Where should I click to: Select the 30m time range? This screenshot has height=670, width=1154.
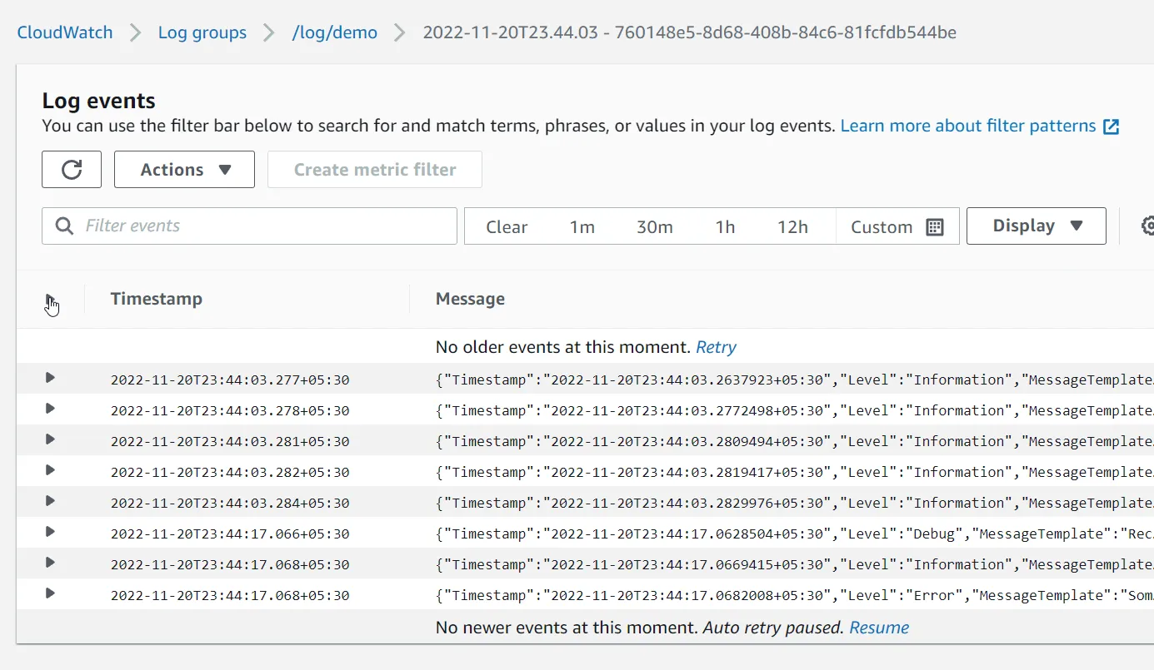655,226
